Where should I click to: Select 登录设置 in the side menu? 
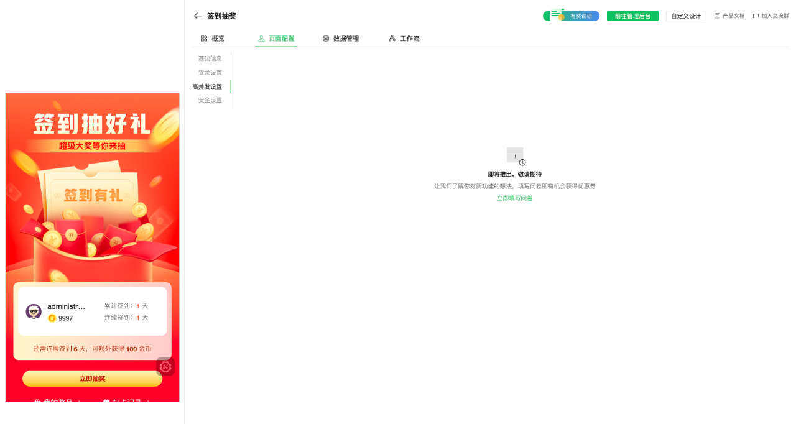point(210,73)
